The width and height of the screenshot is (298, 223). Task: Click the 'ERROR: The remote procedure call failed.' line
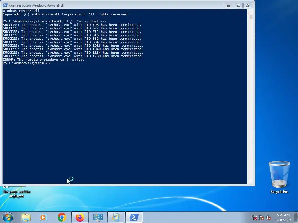(43, 60)
